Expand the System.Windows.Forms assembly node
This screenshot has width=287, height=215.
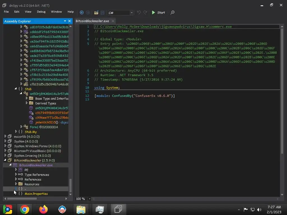(5, 146)
